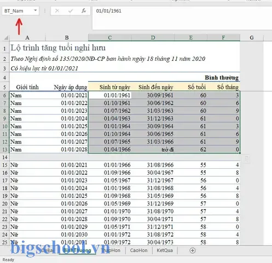
Task: Switch to the ThapHon sheet tab
Action: pos(111,250)
